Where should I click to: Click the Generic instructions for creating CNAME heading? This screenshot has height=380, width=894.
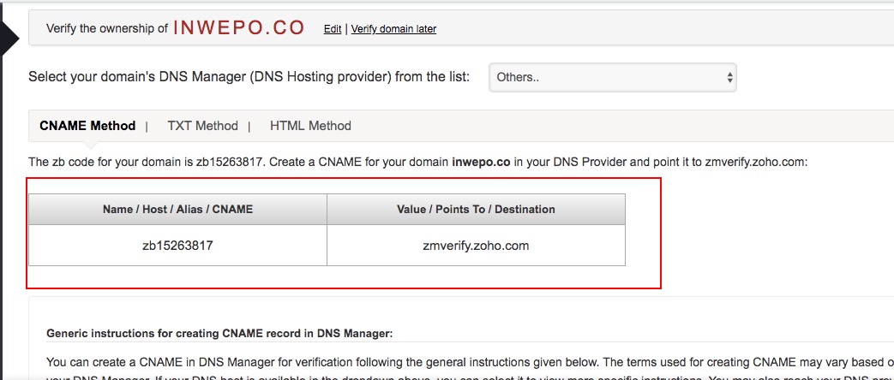pyautogui.click(x=219, y=333)
